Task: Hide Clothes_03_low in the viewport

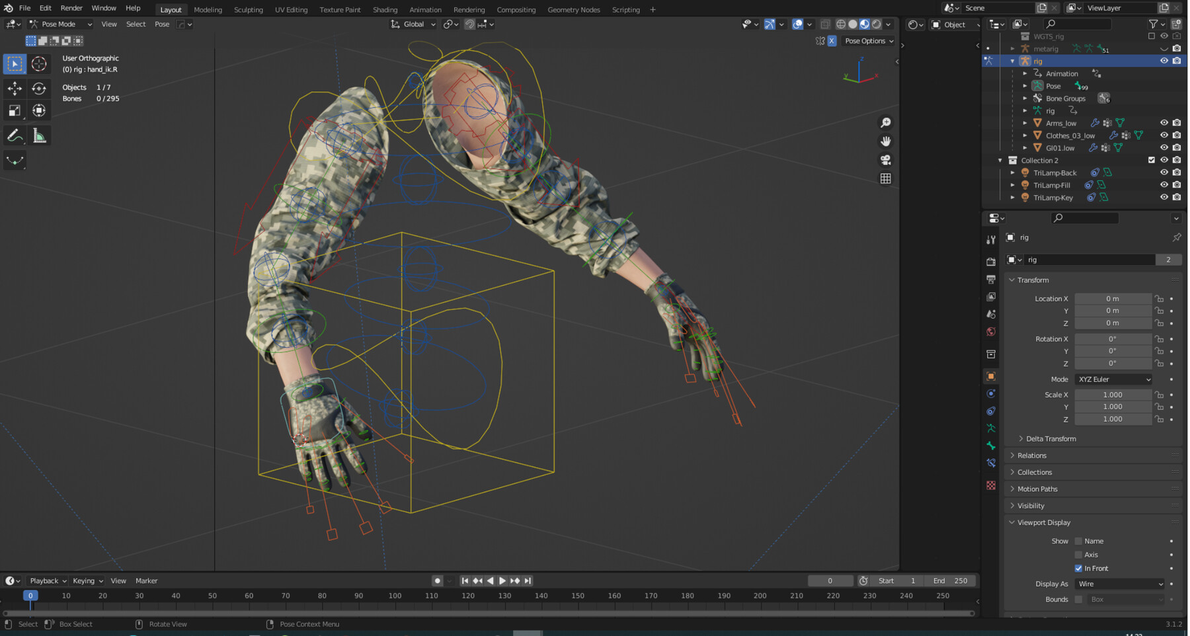Action: point(1164,136)
